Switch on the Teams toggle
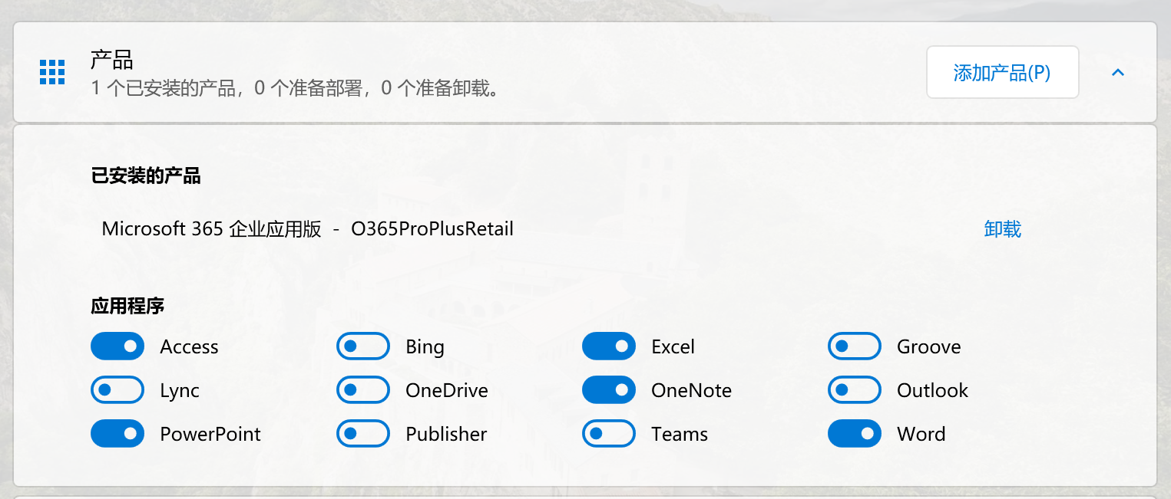This screenshot has height=499, width=1171. click(x=609, y=434)
